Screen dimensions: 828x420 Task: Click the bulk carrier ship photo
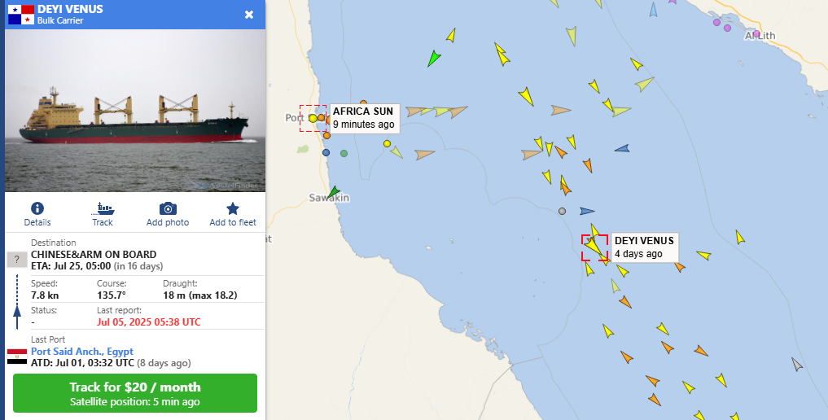pos(135,110)
